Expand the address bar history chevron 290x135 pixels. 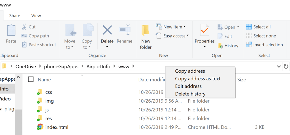(x=279, y=66)
